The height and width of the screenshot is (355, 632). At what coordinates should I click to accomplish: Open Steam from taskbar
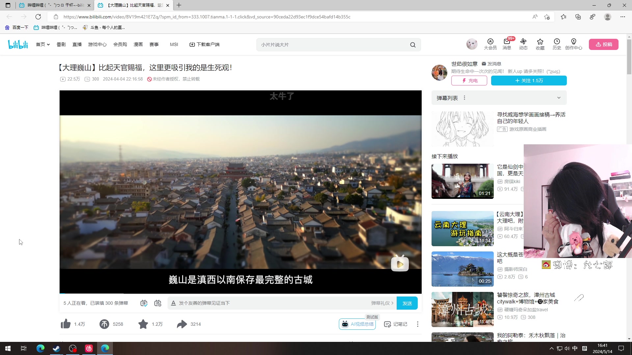[56, 348]
